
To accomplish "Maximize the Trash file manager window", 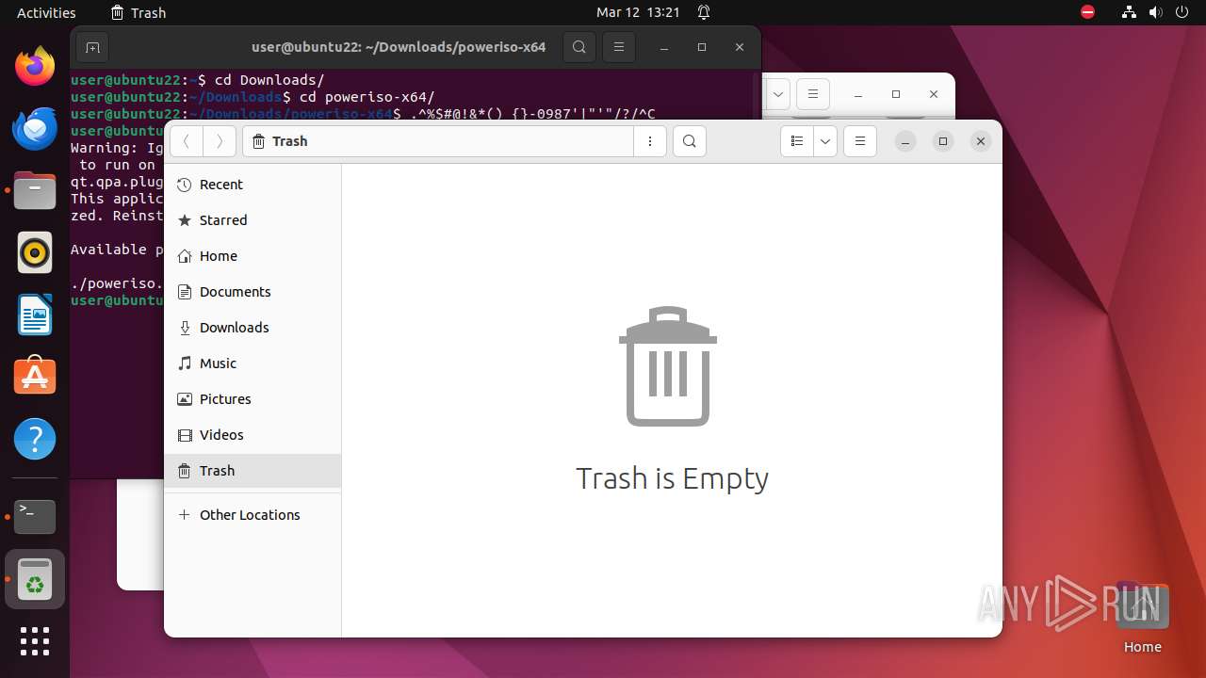I will coord(942,141).
